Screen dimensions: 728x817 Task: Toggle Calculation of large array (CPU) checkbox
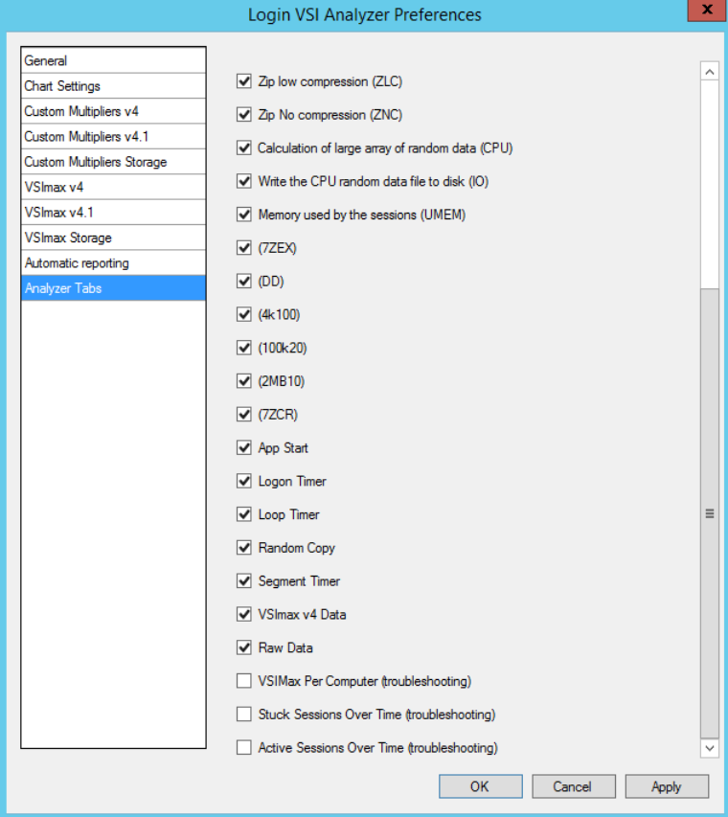tap(244, 148)
